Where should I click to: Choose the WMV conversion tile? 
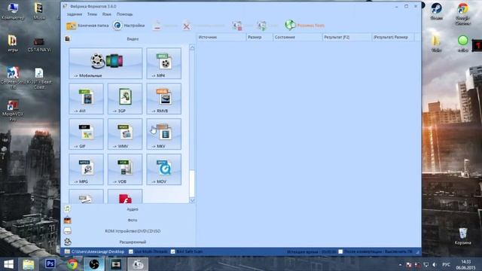pos(125,134)
